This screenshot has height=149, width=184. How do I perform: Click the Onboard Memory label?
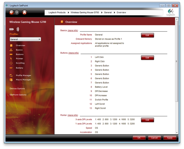tap(84, 39)
